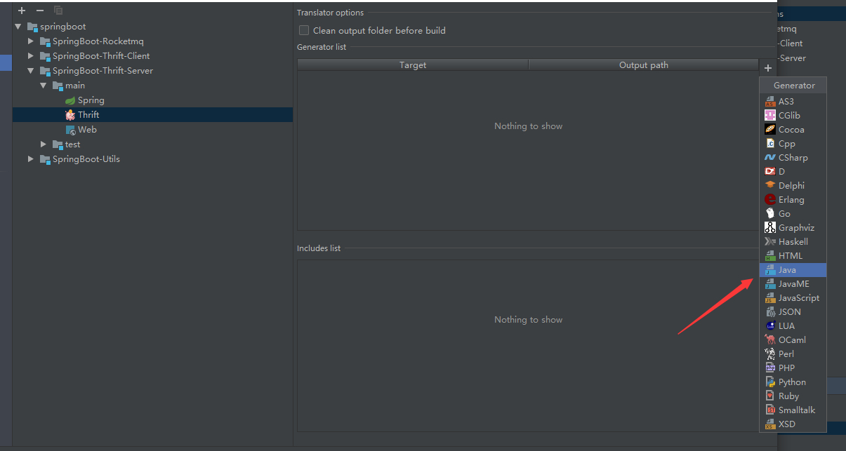The image size is (846, 451).
Task: Click the Delphi generator icon
Action: [x=770, y=185]
